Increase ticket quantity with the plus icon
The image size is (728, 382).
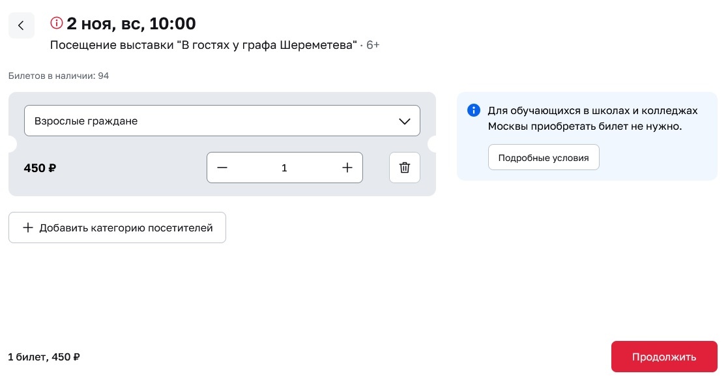(347, 168)
